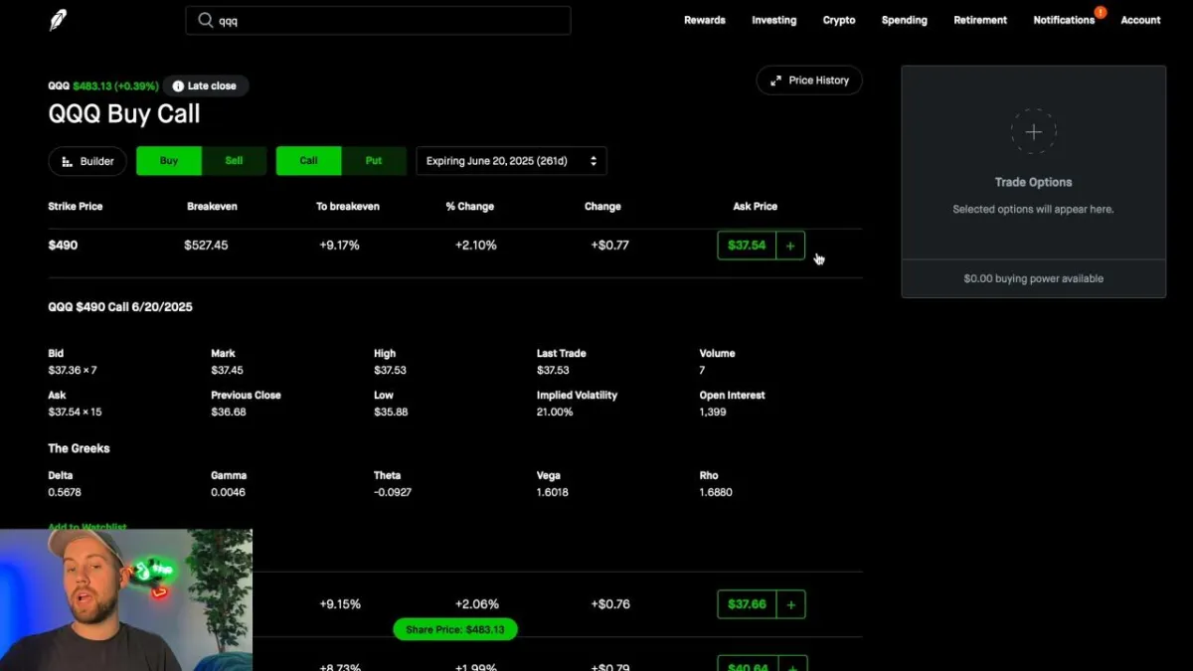Image resolution: width=1193 pixels, height=671 pixels.
Task: Open Notifications
Action: pyautogui.click(x=1064, y=20)
